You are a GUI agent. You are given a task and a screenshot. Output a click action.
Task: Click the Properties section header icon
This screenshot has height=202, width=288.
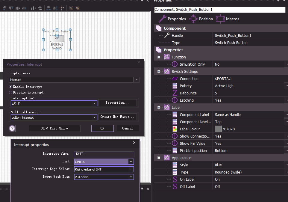158,50
